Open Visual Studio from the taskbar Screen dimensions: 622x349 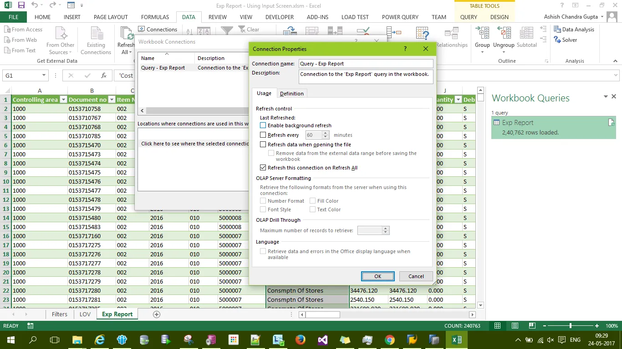coord(322,339)
